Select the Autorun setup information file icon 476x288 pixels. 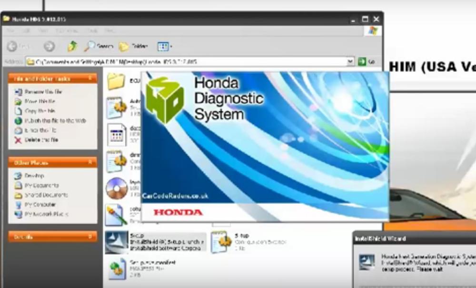pyautogui.click(x=116, y=108)
